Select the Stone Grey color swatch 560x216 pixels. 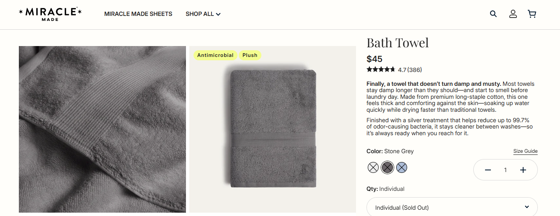387,167
